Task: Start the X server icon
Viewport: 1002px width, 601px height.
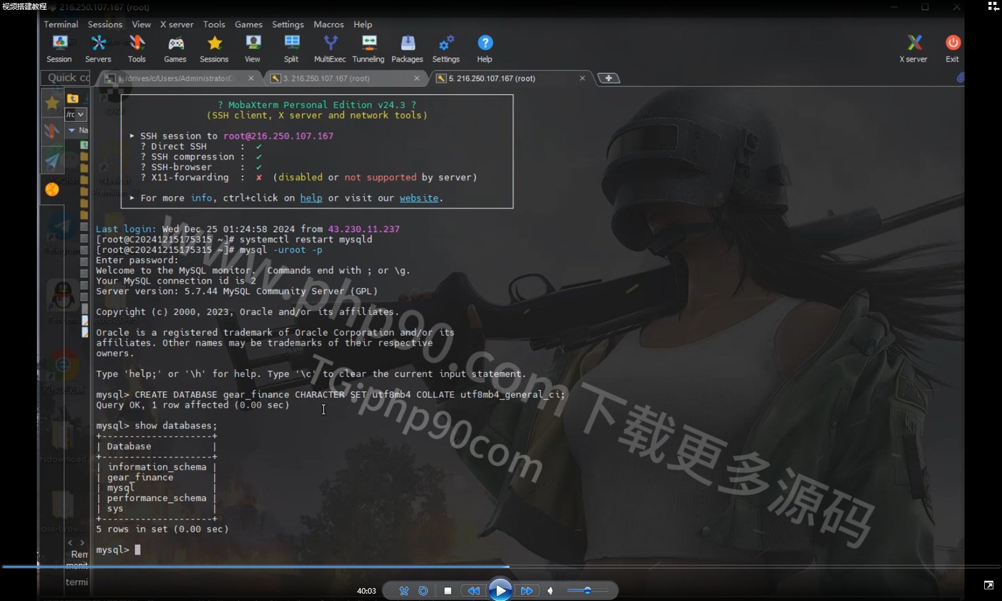Action: click(913, 49)
